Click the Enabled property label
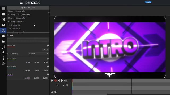 pyautogui.click(x=11, y=46)
